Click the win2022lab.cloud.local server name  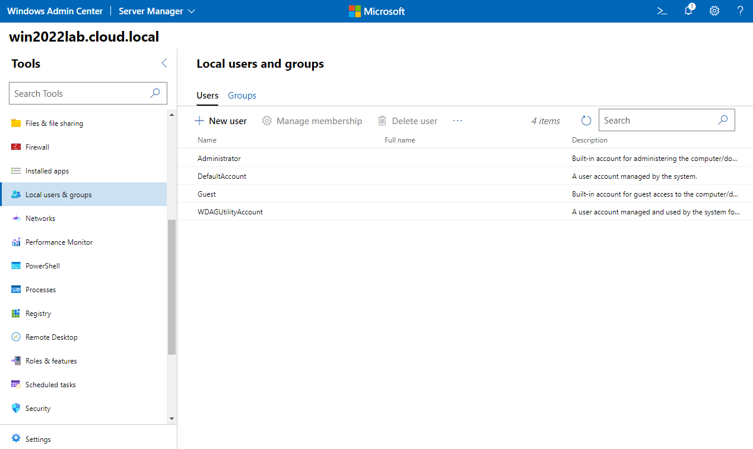(84, 37)
